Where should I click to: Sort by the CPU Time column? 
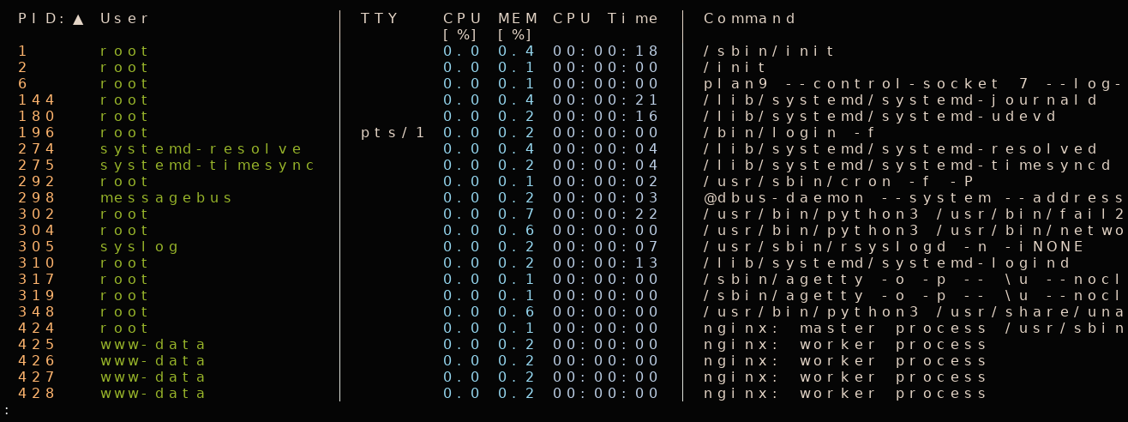coord(605,18)
